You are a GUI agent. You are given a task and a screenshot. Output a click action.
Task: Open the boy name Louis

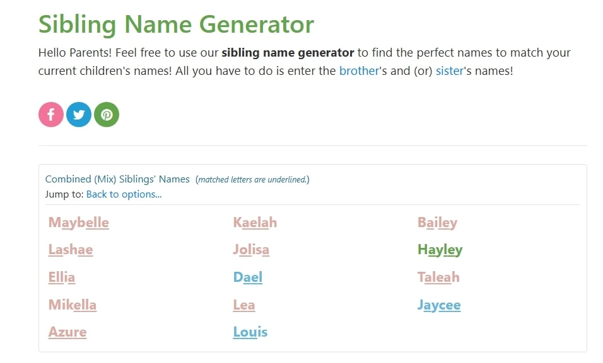[x=250, y=332]
